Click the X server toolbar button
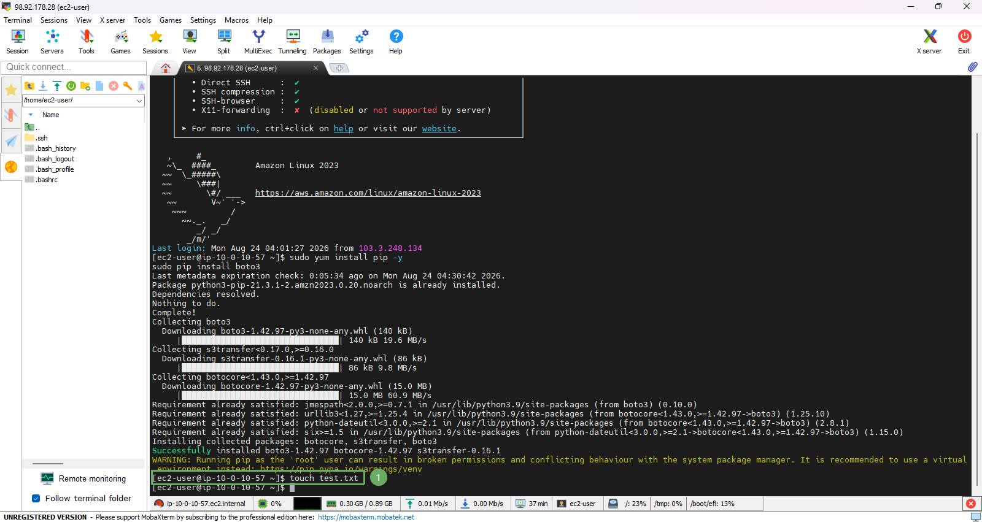The height and width of the screenshot is (522, 982). coord(929,42)
